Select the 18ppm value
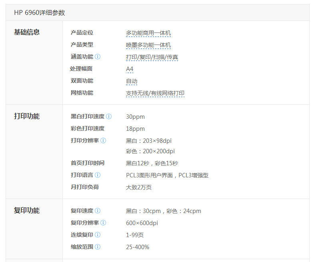This screenshot has height=262, width=316. [135, 129]
